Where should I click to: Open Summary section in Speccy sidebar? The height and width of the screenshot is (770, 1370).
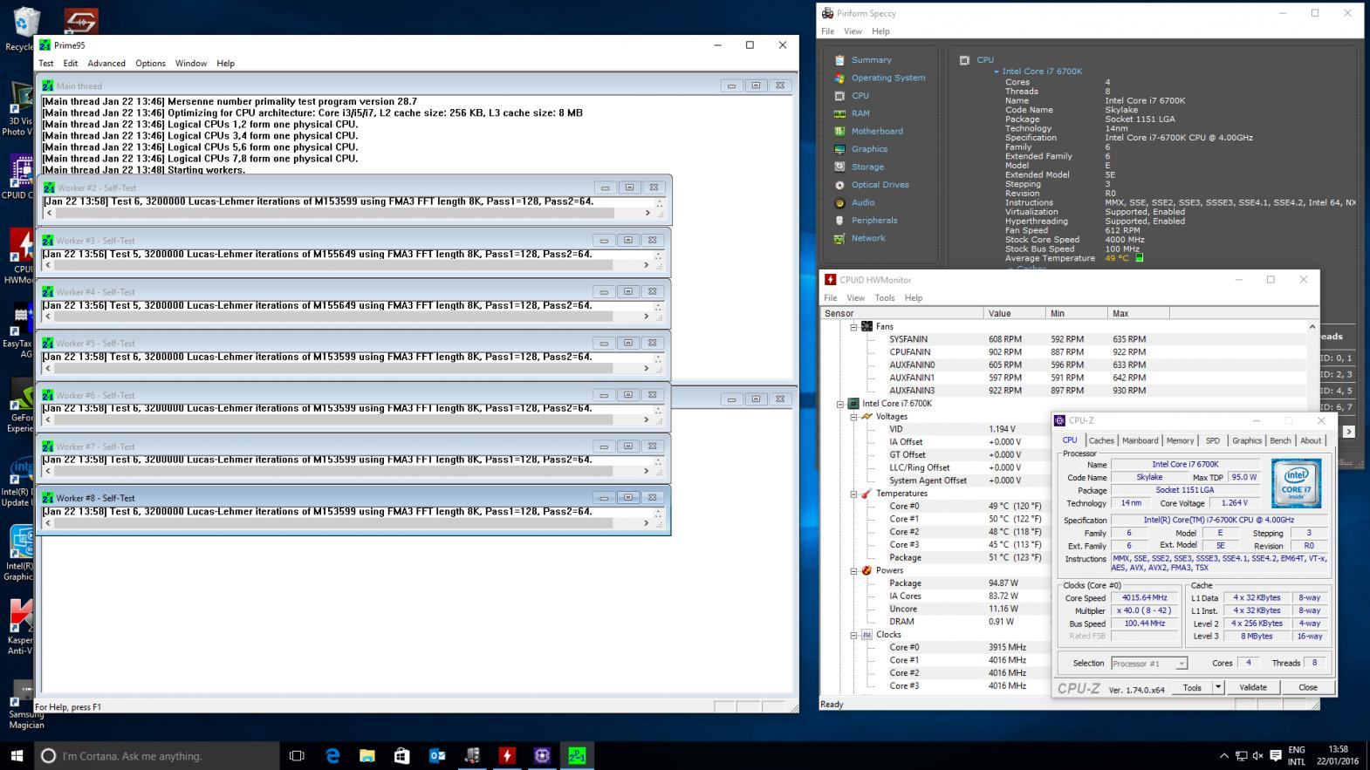click(871, 60)
